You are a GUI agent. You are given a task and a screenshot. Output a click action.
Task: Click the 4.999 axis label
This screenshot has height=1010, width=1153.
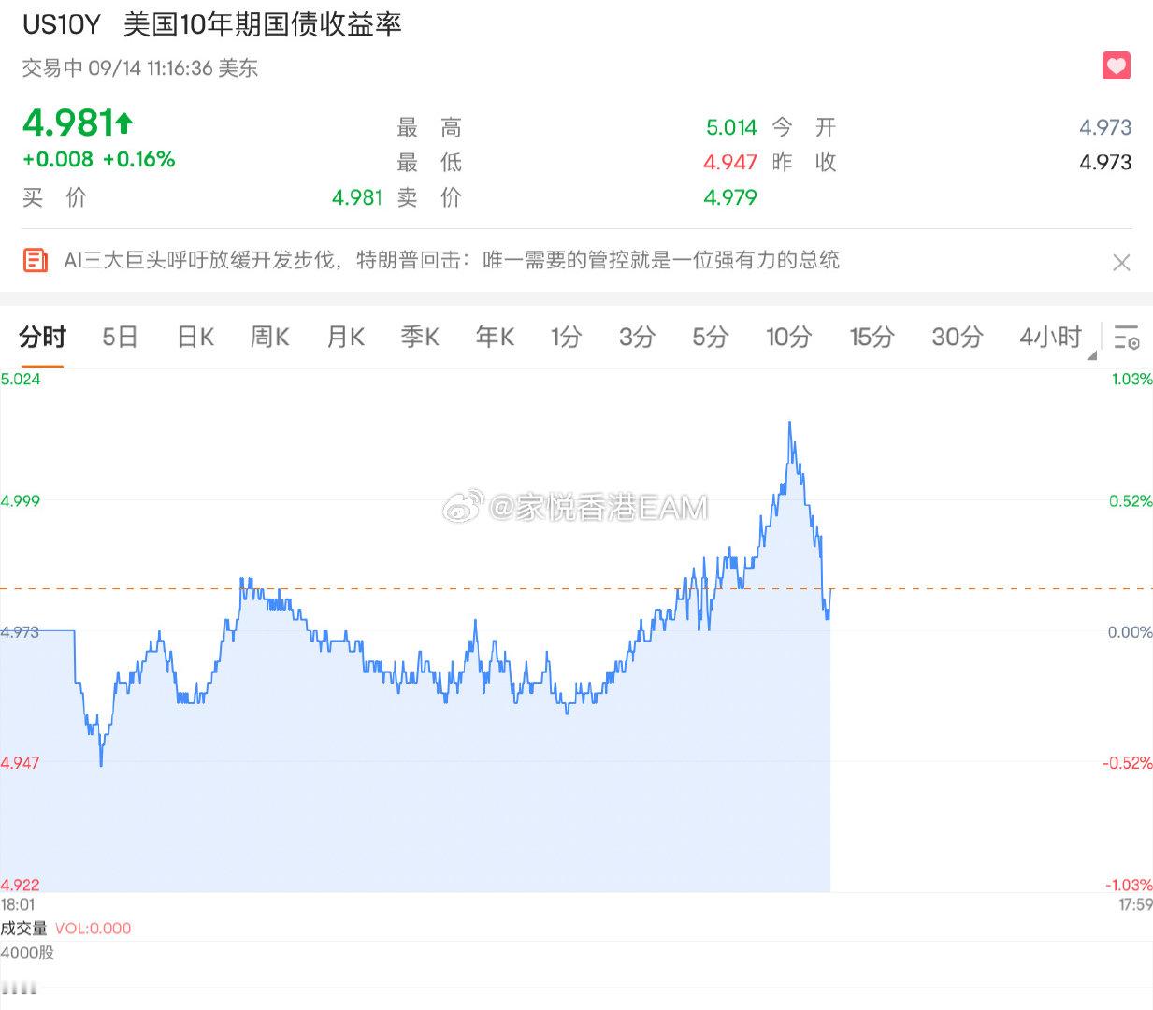(21, 500)
